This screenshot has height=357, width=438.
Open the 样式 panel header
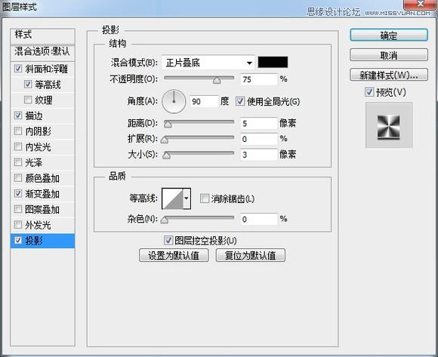[x=43, y=35]
